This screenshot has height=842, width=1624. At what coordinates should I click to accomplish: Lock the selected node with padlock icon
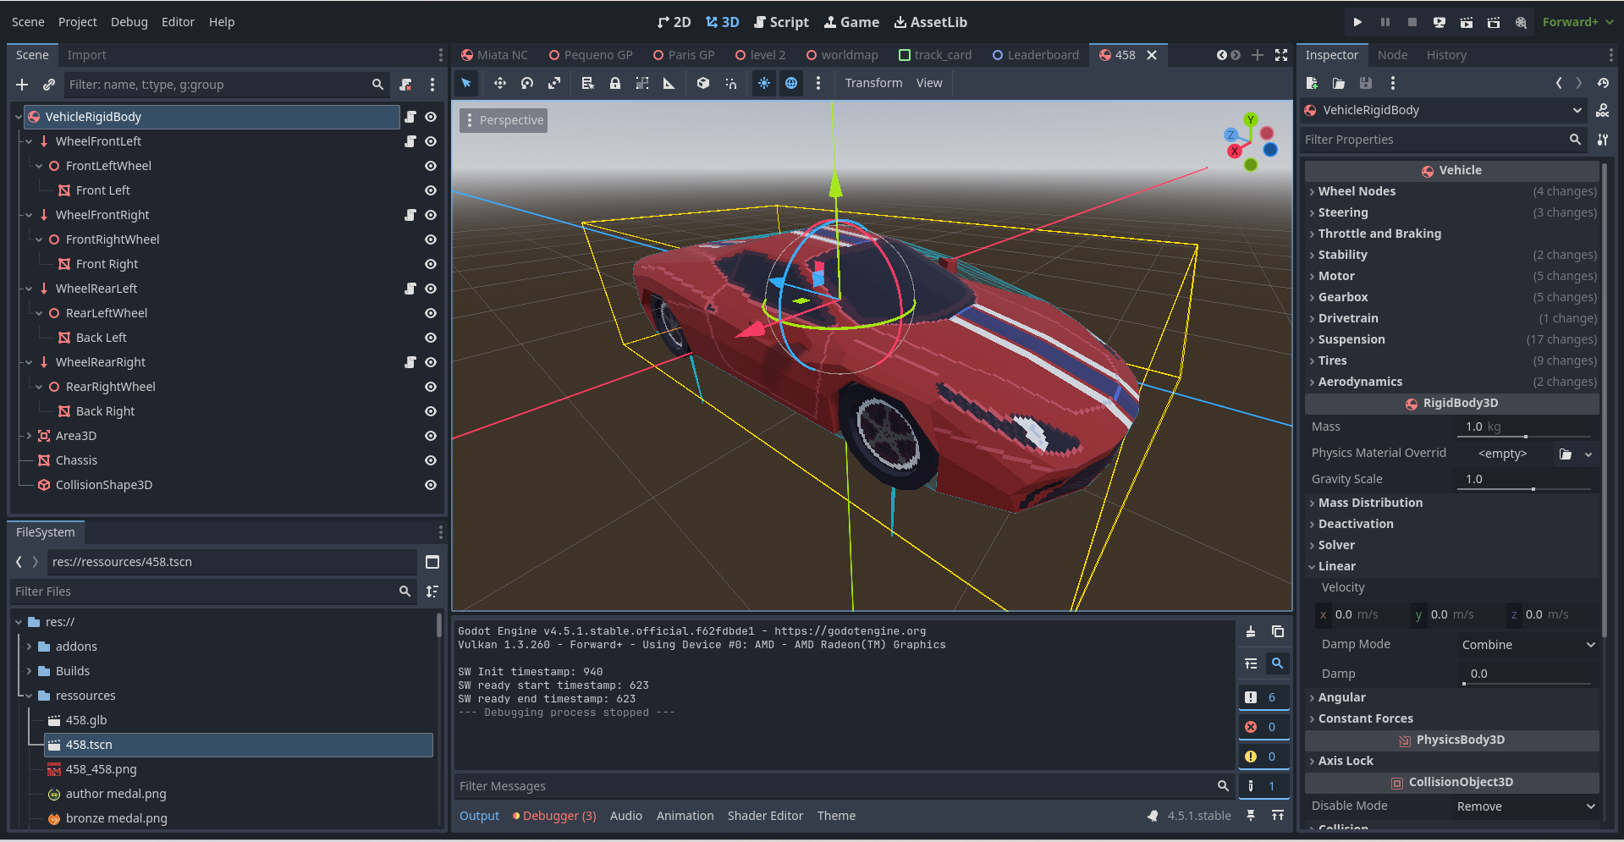coord(615,83)
